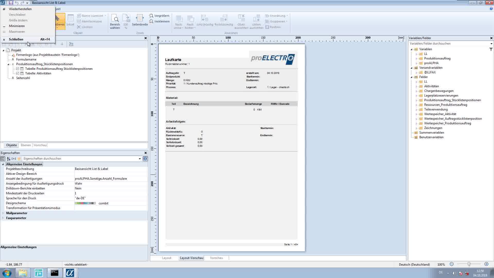Screen dimensions: 494x278
Task: Click the categorized view icon in Eigenschaften
Action: [x=3, y=159]
